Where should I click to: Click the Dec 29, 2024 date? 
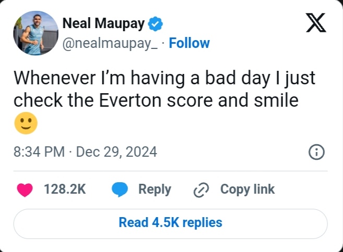116,152
